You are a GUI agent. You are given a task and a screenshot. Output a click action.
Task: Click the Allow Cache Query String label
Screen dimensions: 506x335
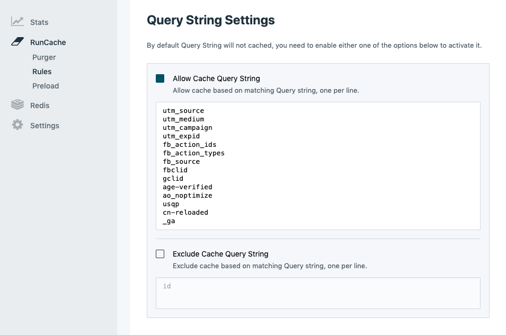click(216, 78)
